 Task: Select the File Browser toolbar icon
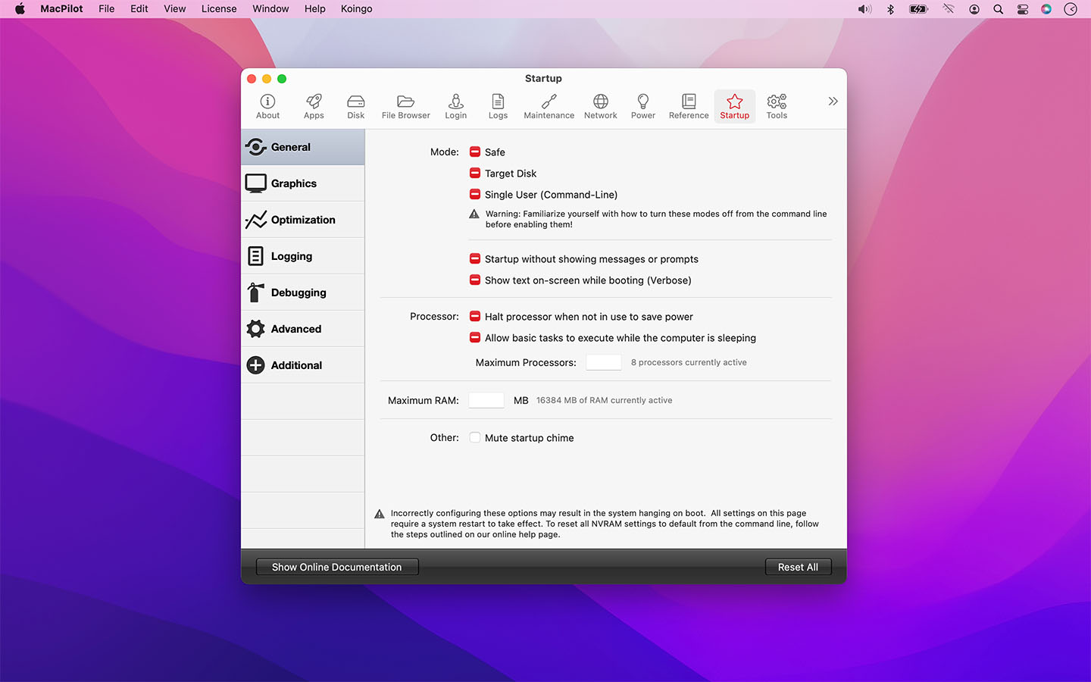405,106
